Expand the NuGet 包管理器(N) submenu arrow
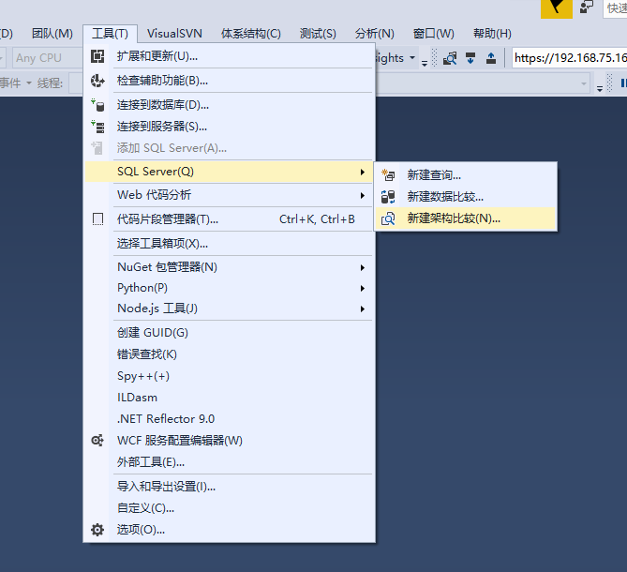 pos(363,267)
